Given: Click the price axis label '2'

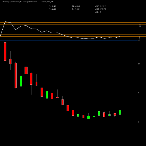Looking at the screenshot, I should pos(138,122).
